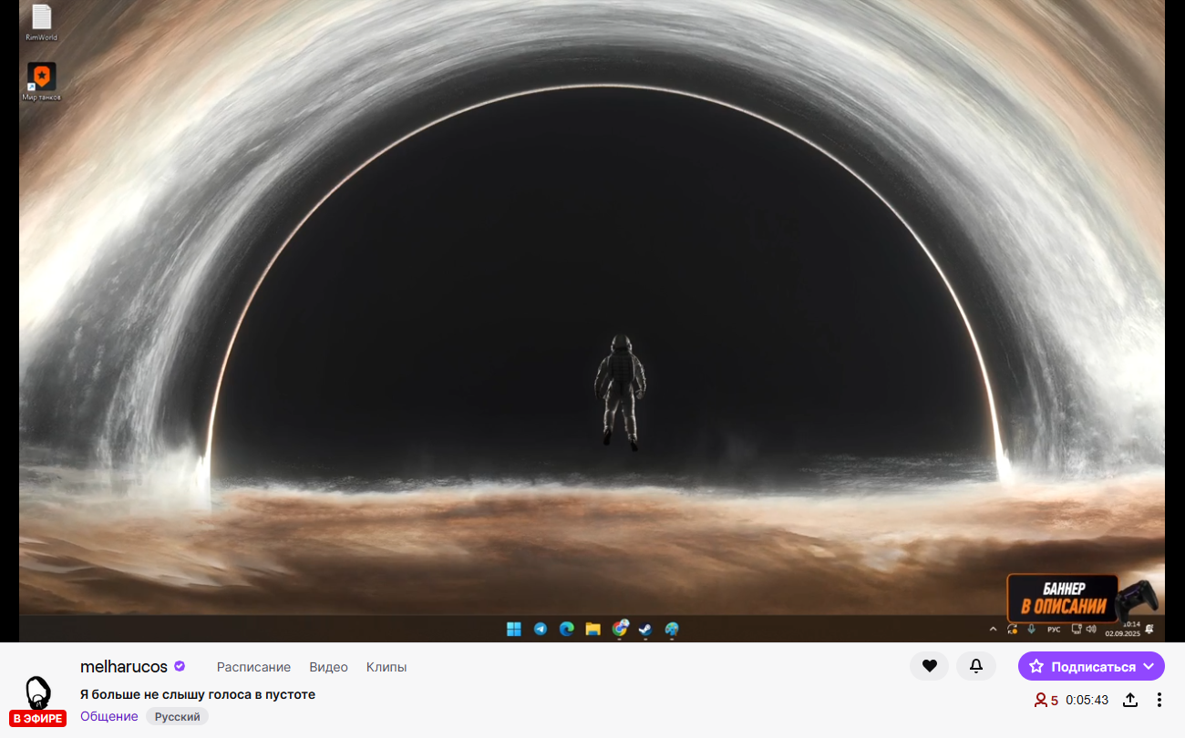1185x738 pixels.
Task: Open Steam from the streamed taskbar
Action: point(645,629)
